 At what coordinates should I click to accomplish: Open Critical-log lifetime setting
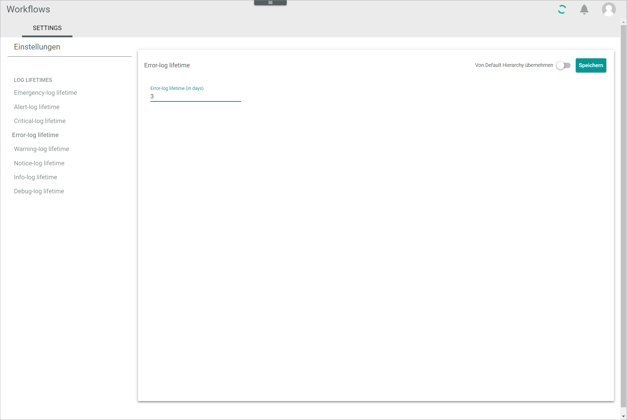coord(40,121)
